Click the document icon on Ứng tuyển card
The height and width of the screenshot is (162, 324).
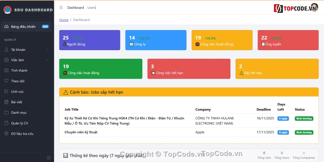263,44
